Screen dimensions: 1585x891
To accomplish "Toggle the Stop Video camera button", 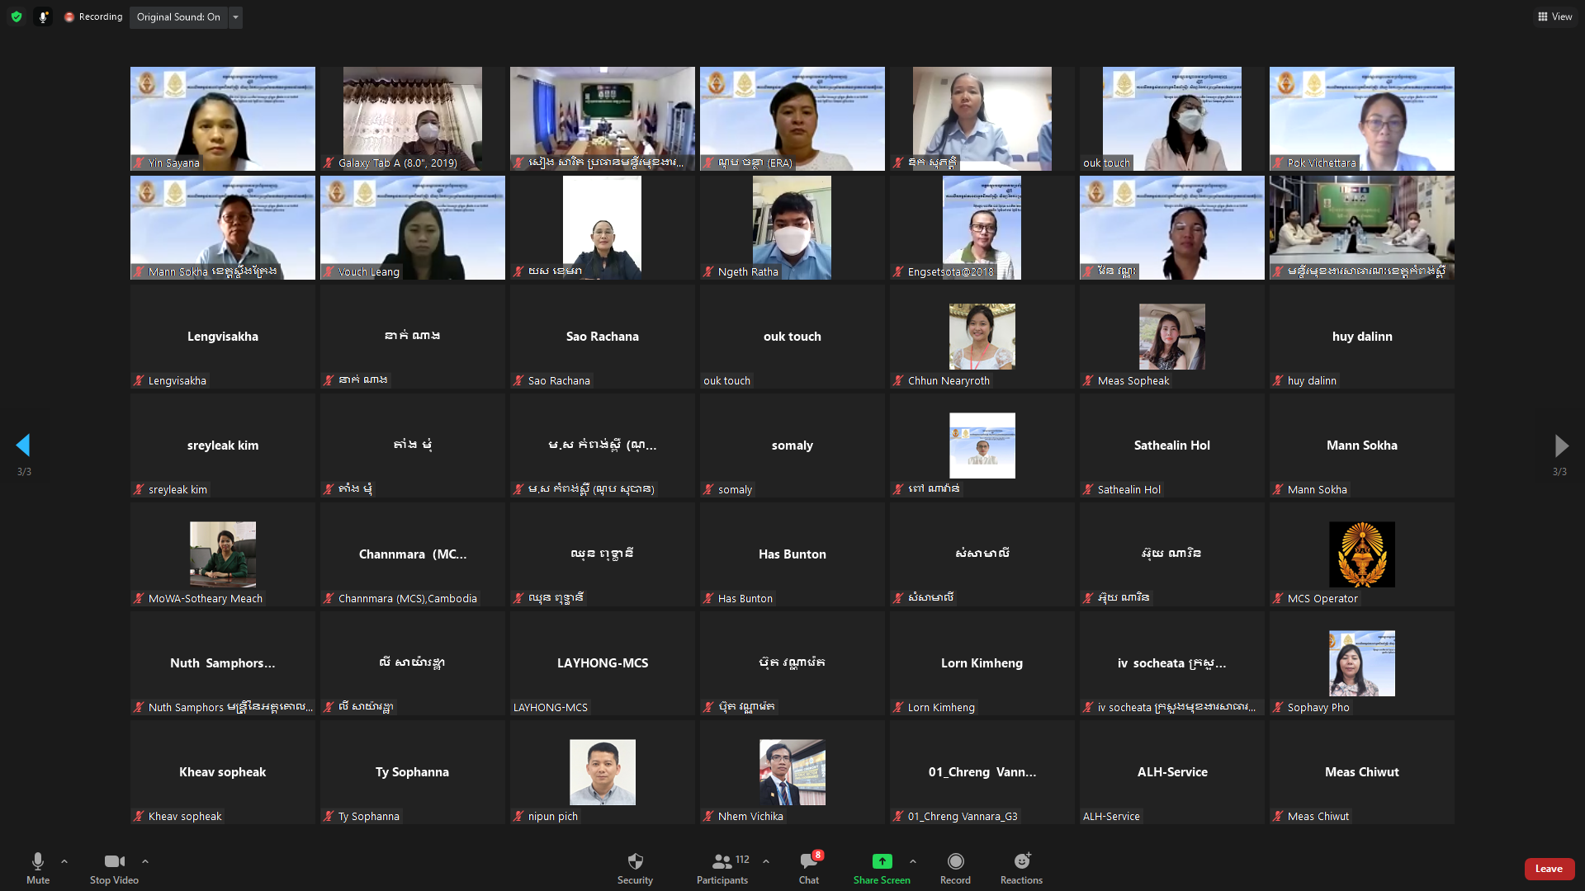I will [114, 868].
